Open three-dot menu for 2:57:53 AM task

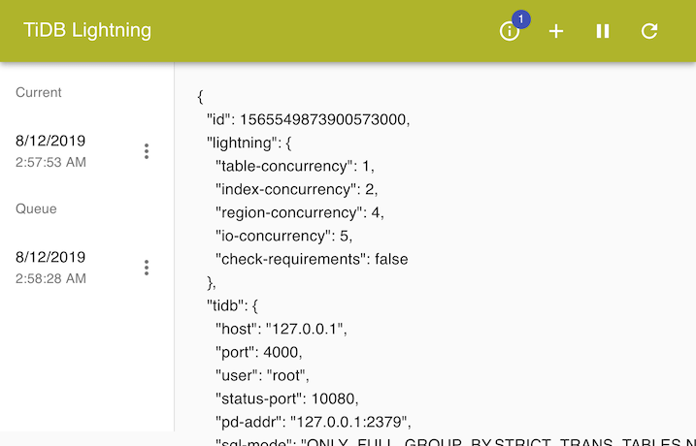tap(147, 151)
